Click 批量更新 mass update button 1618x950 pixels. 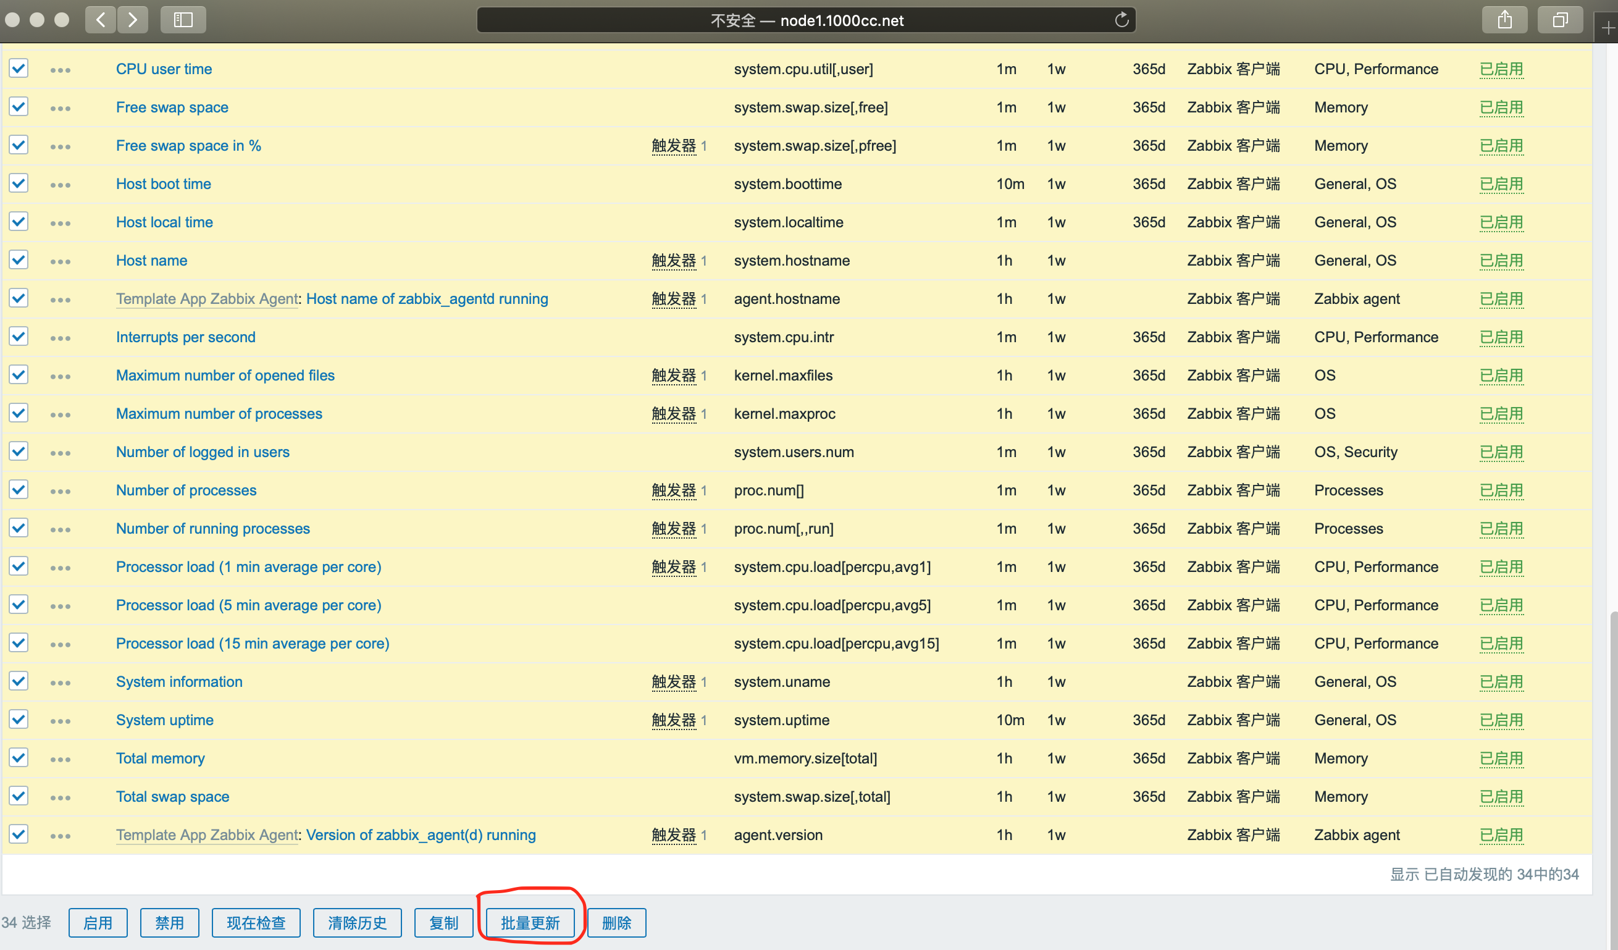pyautogui.click(x=530, y=923)
